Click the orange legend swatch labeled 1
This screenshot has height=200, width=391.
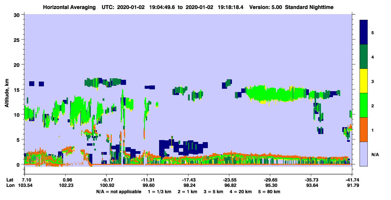point(364,130)
